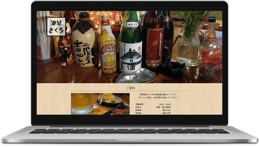Click the hero banner photo of sake bottles
Image resolution: width=259 pixels, height=147 pixels.
click(129, 47)
